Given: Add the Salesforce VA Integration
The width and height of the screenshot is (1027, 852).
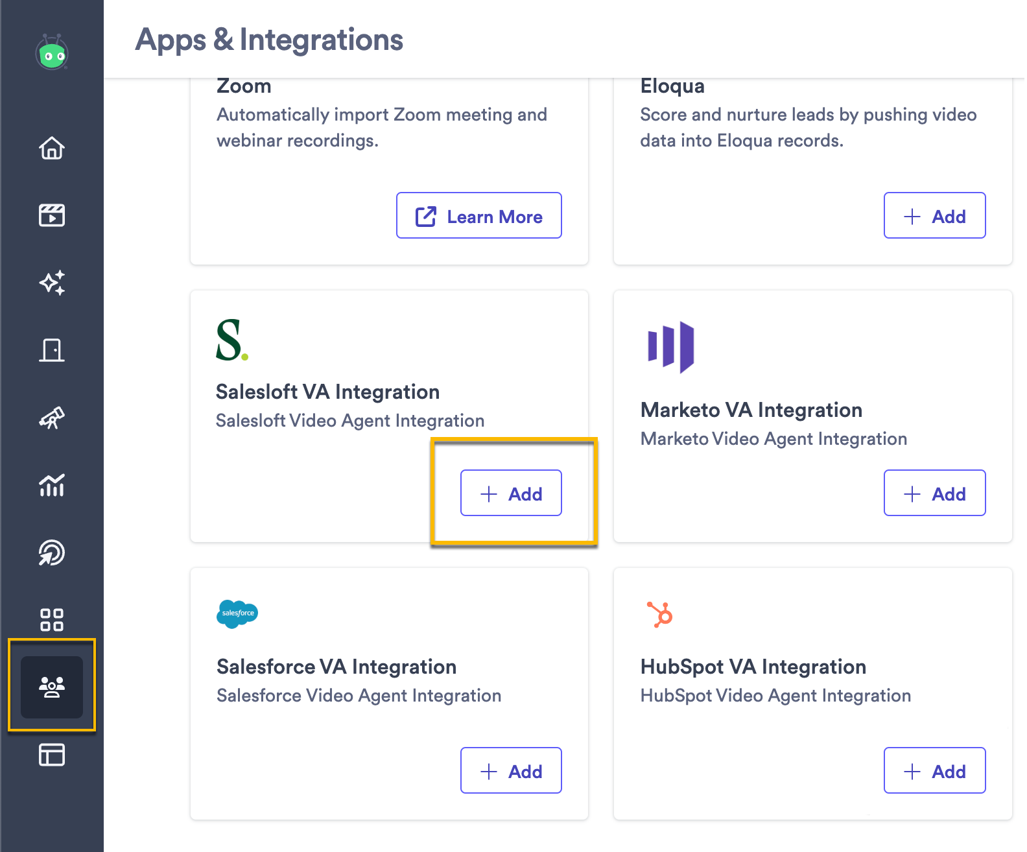Looking at the screenshot, I should [511, 770].
